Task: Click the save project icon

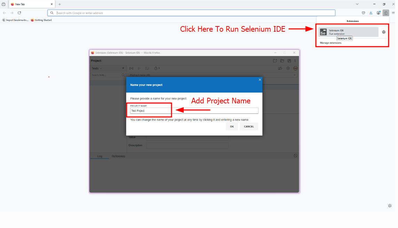Action: tap(289, 61)
